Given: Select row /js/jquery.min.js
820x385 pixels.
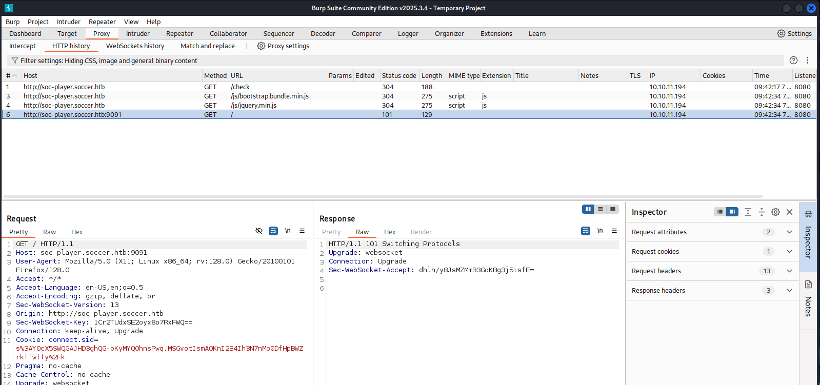Looking at the screenshot, I should click(x=409, y=105).
